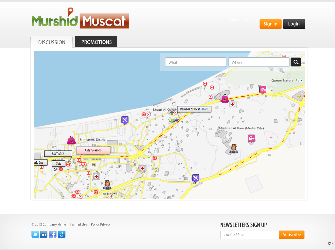Click the Qurum Natural Park map label
This screenshot has height=250, width=335.
pyautogui.click(x=287, y=80)
